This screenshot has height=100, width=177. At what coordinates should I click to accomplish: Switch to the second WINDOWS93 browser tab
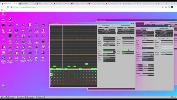(x=27, y=4)
